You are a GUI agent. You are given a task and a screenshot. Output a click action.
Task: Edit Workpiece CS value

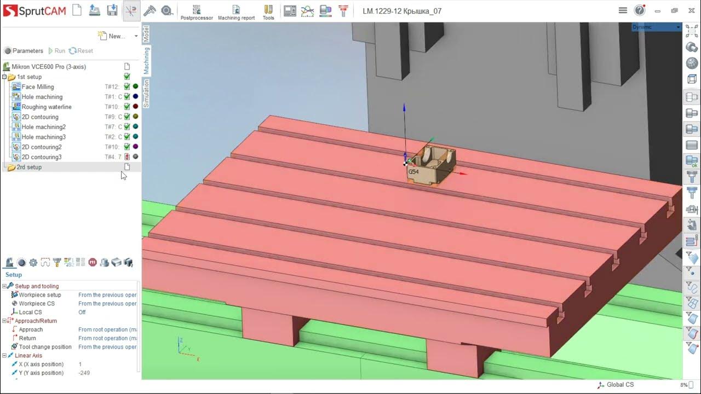[107, 304]
